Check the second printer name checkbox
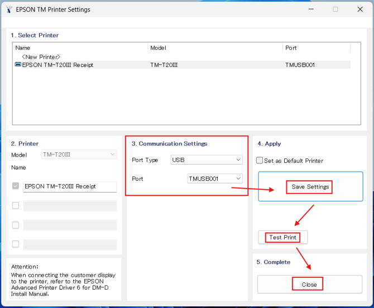This screenshot has height=308, width=374. [x=16, y=206]
